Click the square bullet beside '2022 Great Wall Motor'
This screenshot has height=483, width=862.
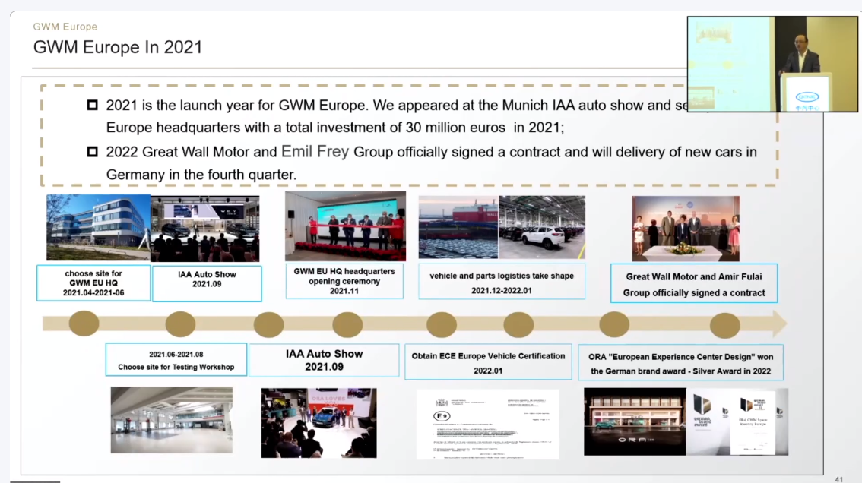tap(93, 151)
